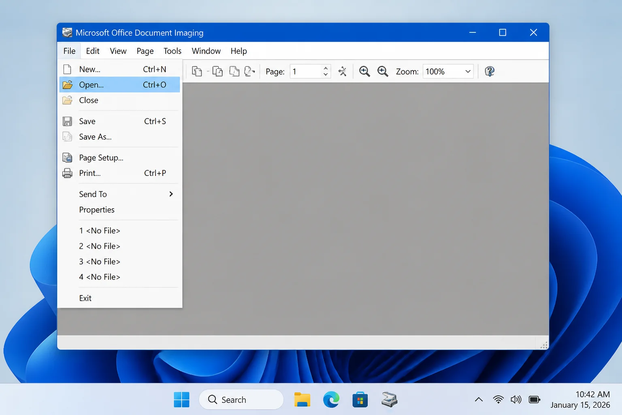The height and width of the screenshot is (415, 622).
Task: Close the Document Imaging window
Action: (x=533, y=32)
